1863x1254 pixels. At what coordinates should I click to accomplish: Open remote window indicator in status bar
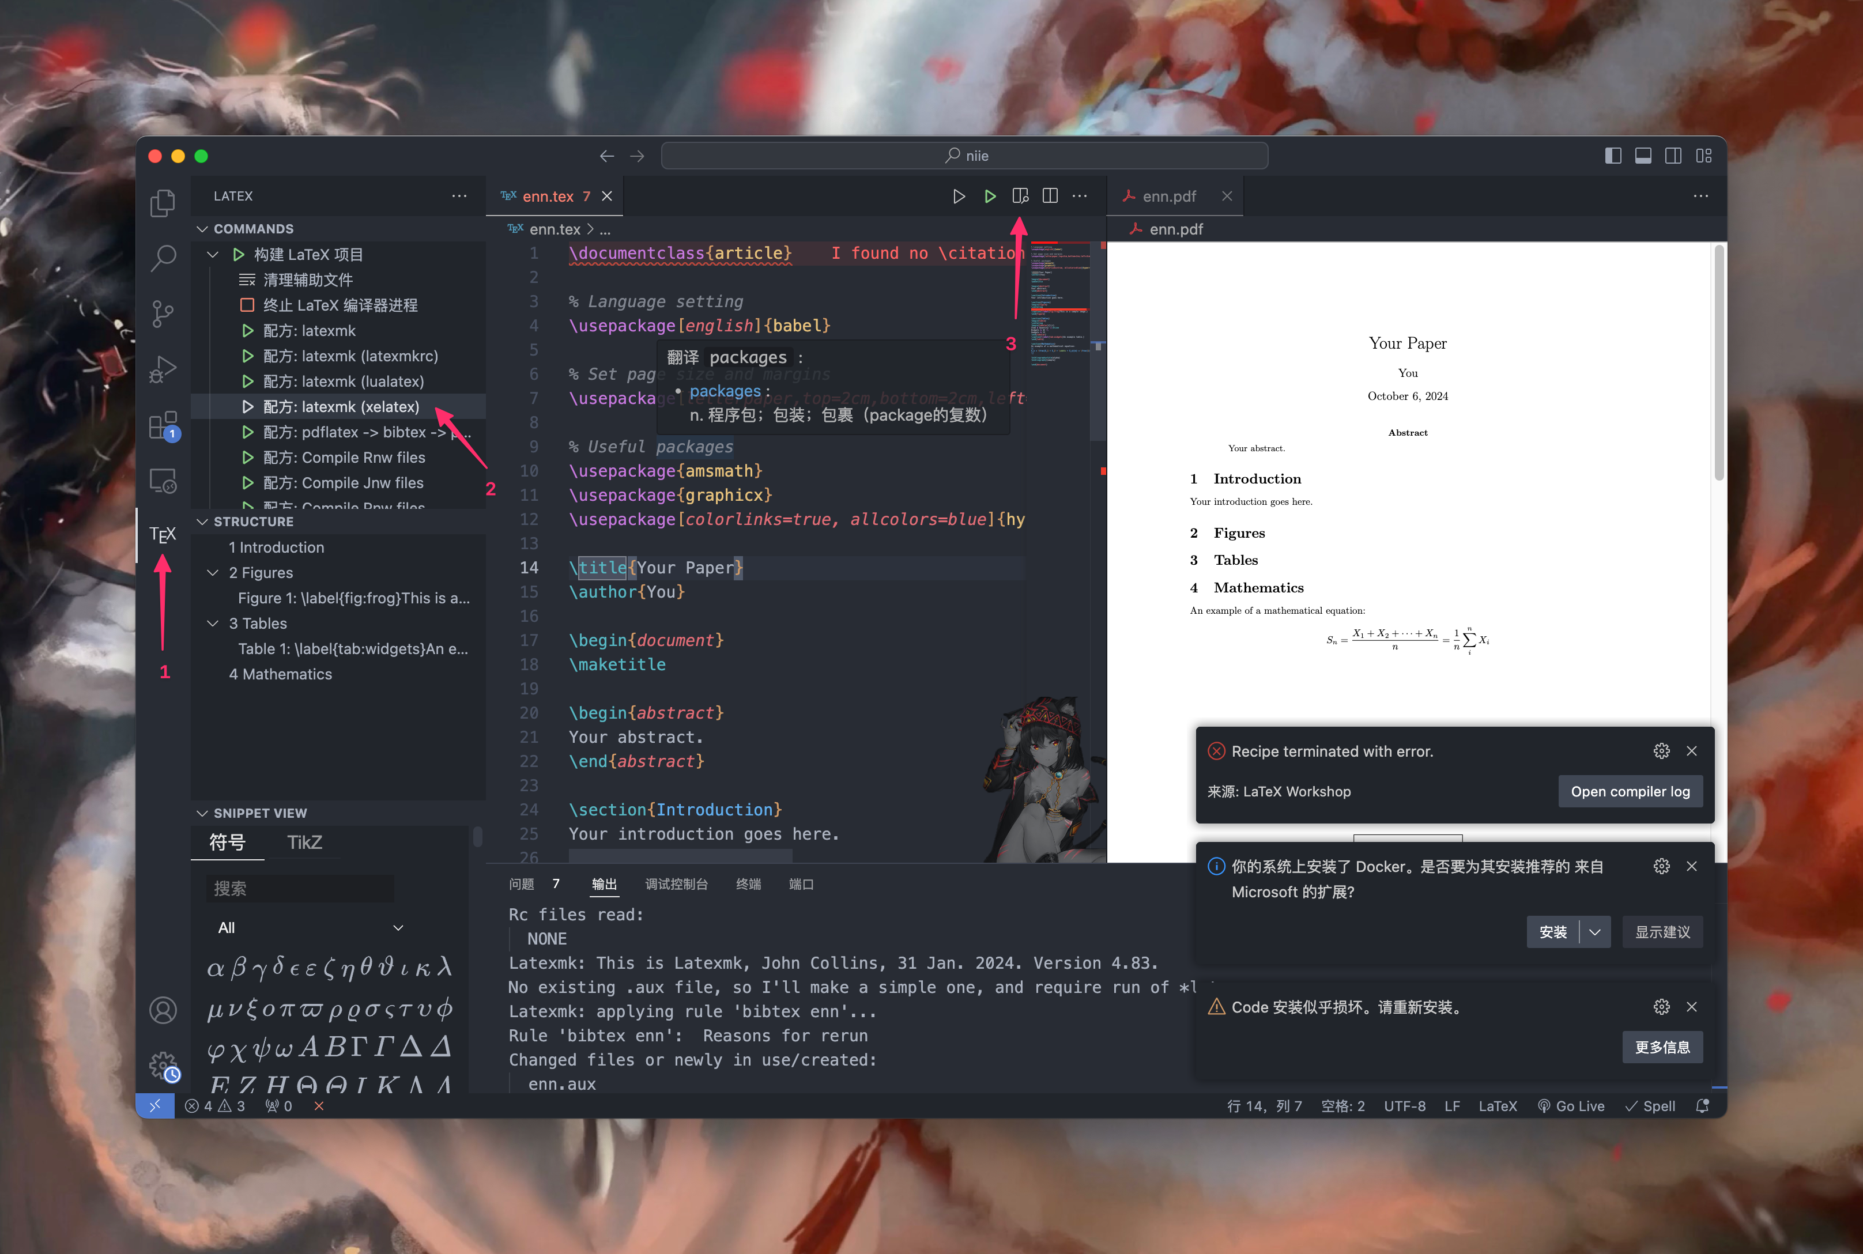coord(155,1106)
